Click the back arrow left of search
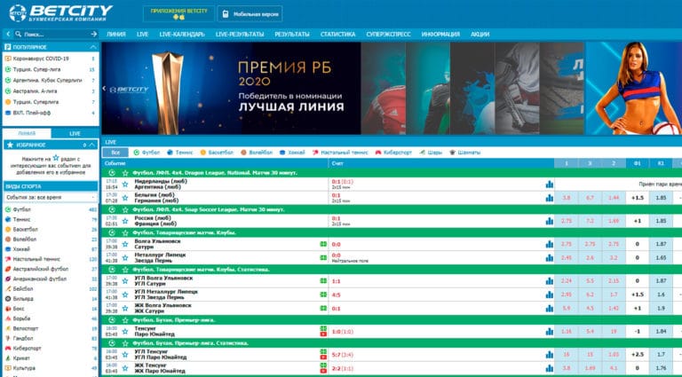 point(8,34)
